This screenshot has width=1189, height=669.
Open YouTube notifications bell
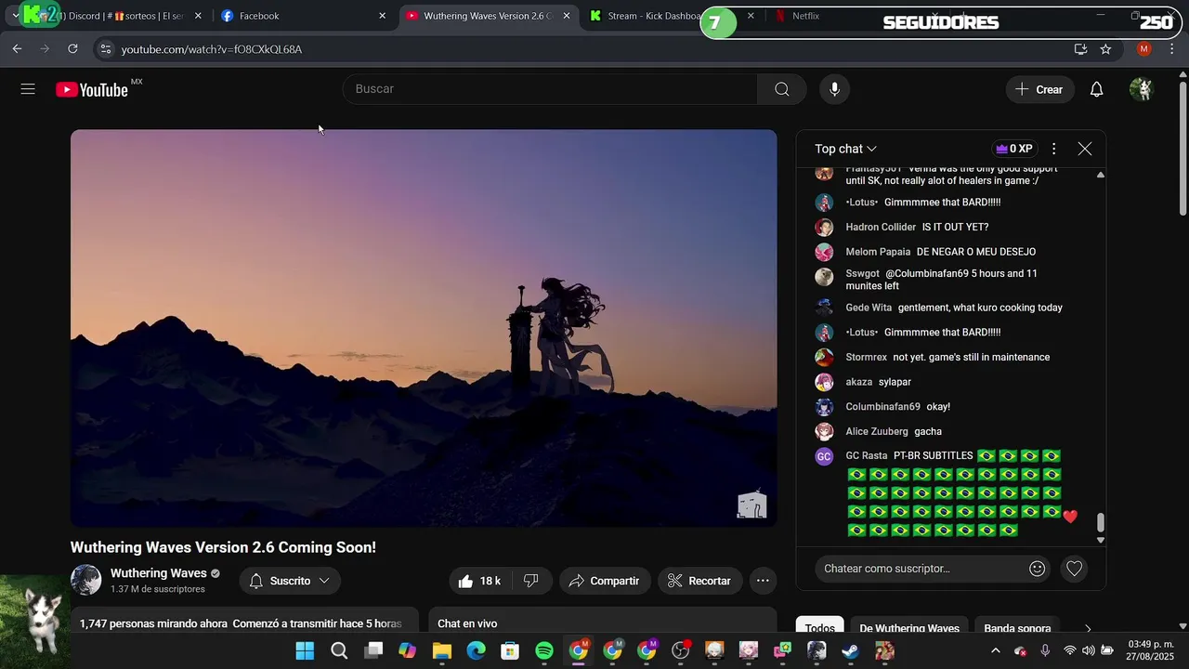pyautogui.click(x=1096, y=89)
